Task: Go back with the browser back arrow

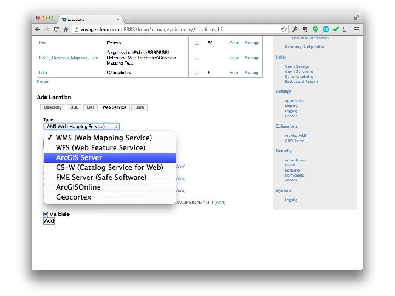Action: pyautogui.click(x=38, y=29)
